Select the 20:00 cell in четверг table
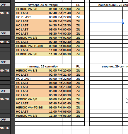 coord(67,9)
